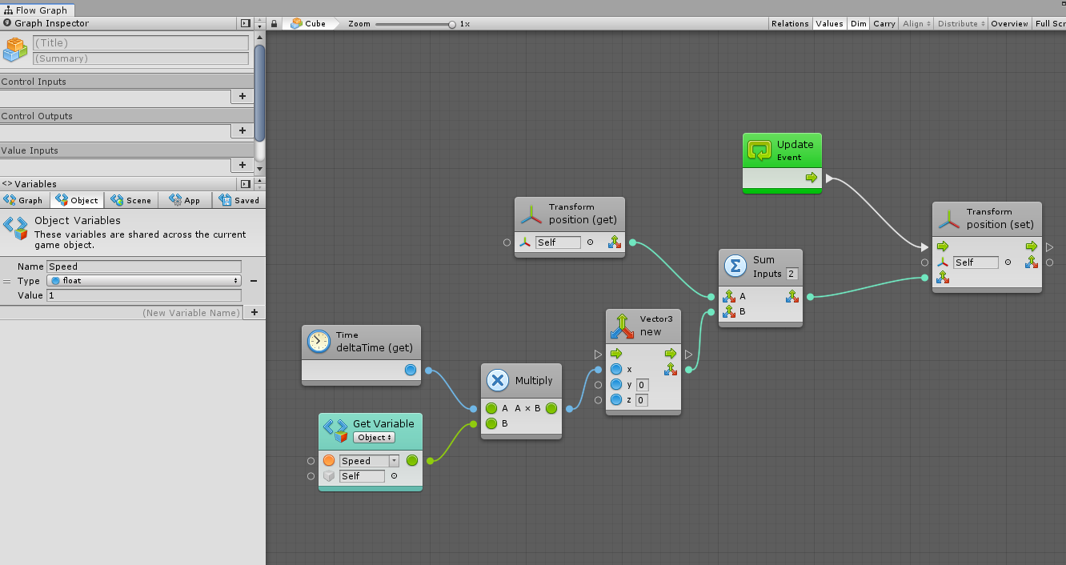Viewport: 1066px width, 565px height.
Task: Open the Type float dropdown
Action: coord(144,281)
